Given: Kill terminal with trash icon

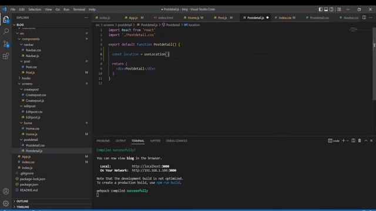Looking at the screenshot, I should (360, 141).
